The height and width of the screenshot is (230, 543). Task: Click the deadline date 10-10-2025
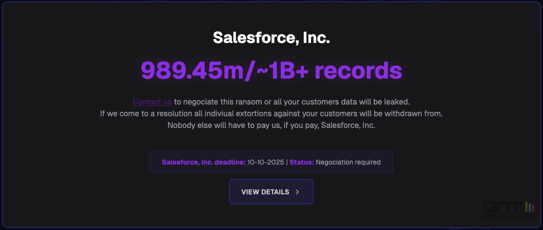pos(266,162)
